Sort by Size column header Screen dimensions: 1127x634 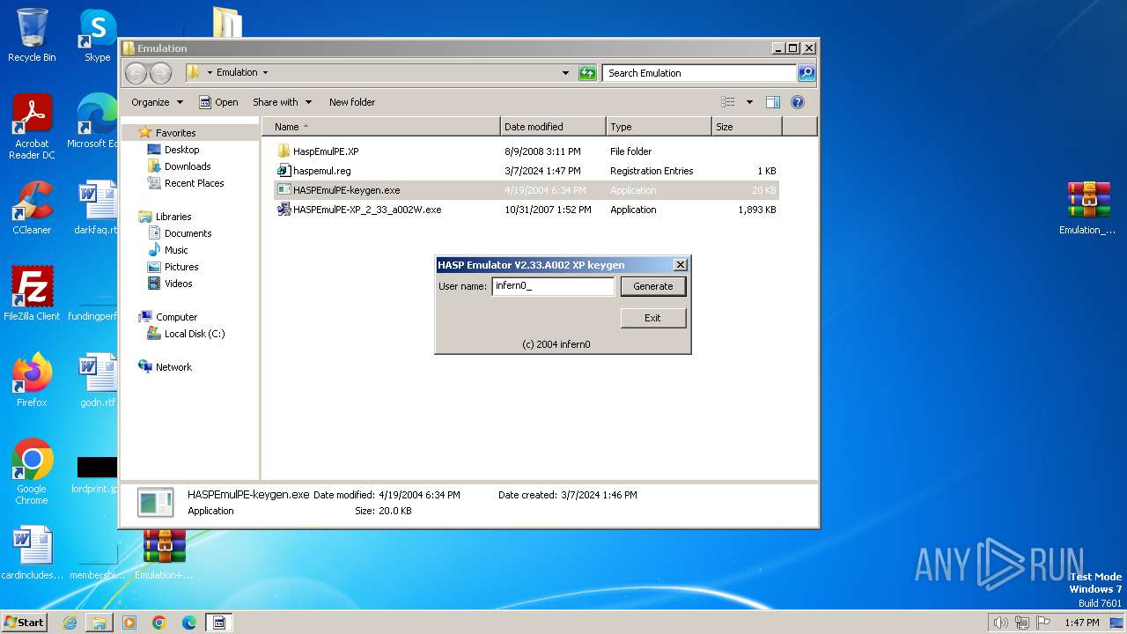coord(747,127)
